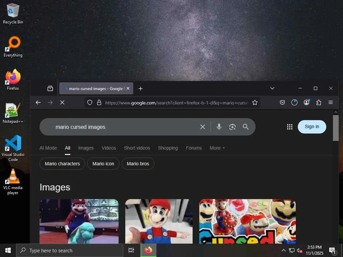Open the Shopping tab
This screenshot has width=343, height=257.
coord(168,148)
